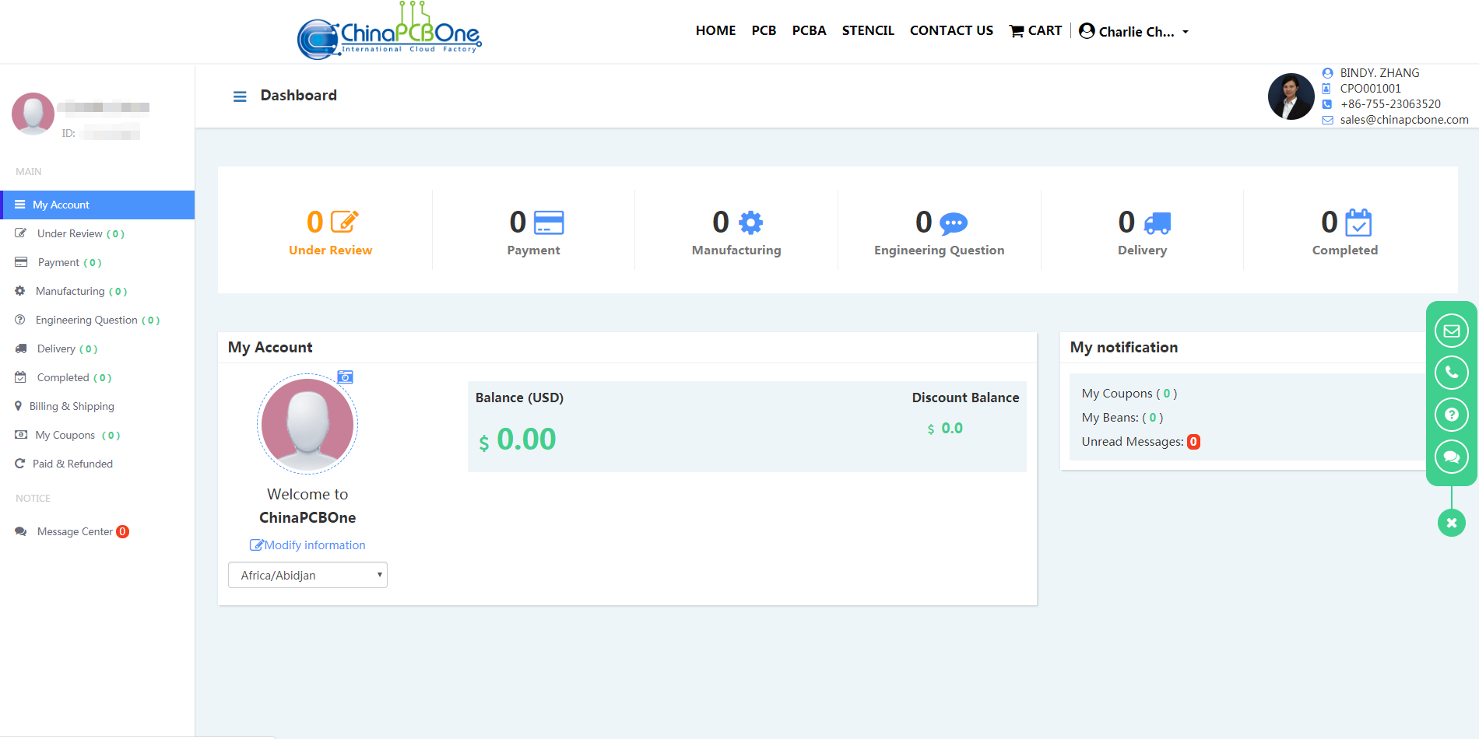
Task: Open the email envelope icon in floating widget
Action: point(1451,331)
